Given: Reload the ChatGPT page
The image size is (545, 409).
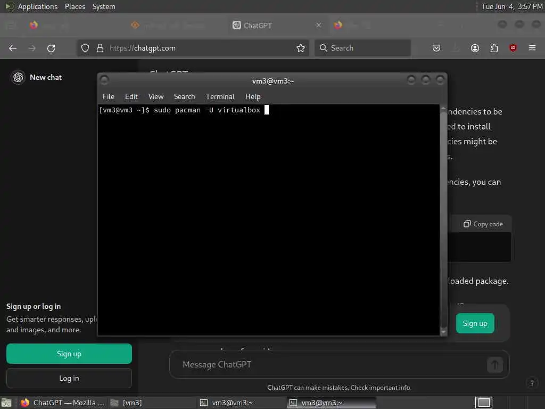Looking at the screenshot, I should tap(51, 48).
